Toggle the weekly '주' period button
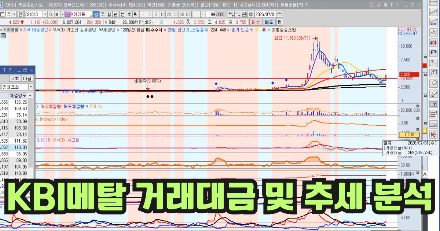The width and height of the screenshot is (440, 231). point(102,14)
